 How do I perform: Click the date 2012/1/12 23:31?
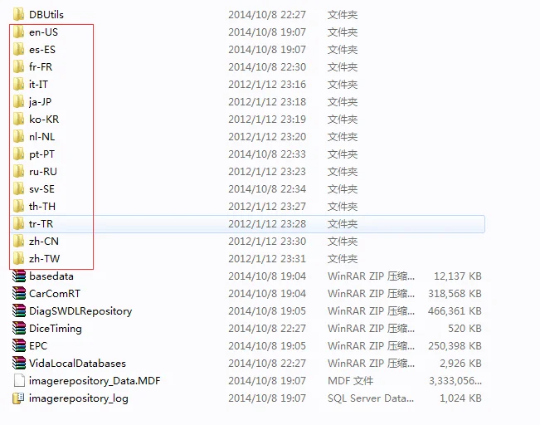point(267,258)
